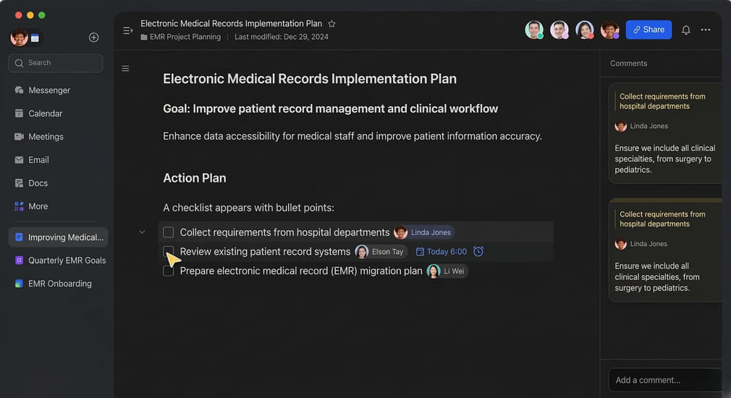Click the notification bell icon

tap(686, 30)
